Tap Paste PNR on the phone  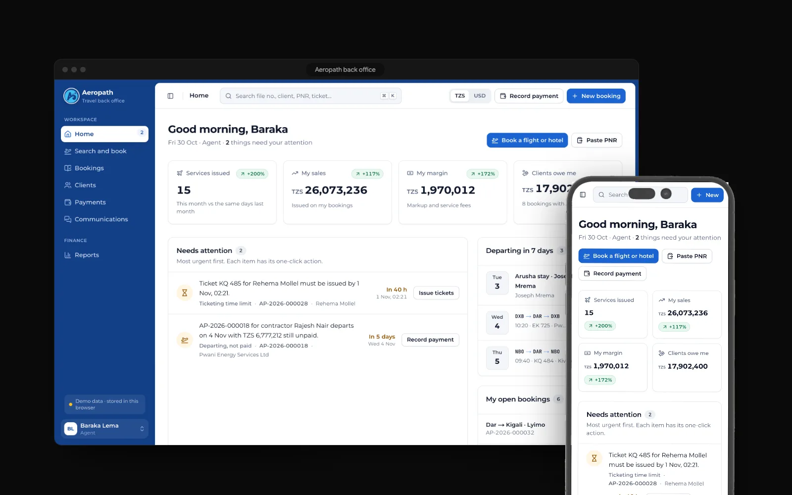[687, 256]
